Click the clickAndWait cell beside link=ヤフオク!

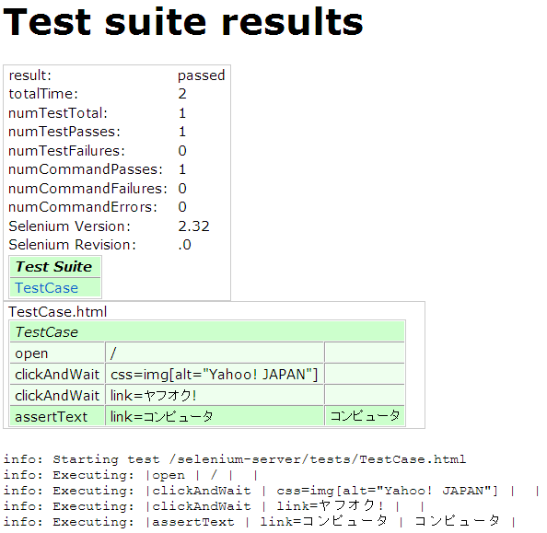[57, 395]
